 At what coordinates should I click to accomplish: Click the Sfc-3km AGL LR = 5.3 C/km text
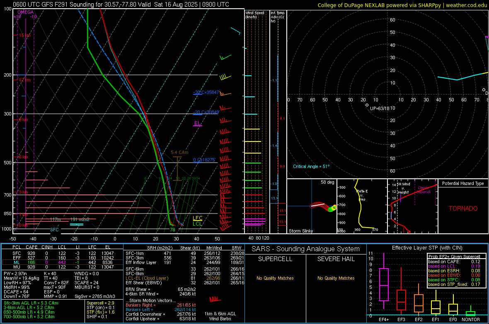31,303
